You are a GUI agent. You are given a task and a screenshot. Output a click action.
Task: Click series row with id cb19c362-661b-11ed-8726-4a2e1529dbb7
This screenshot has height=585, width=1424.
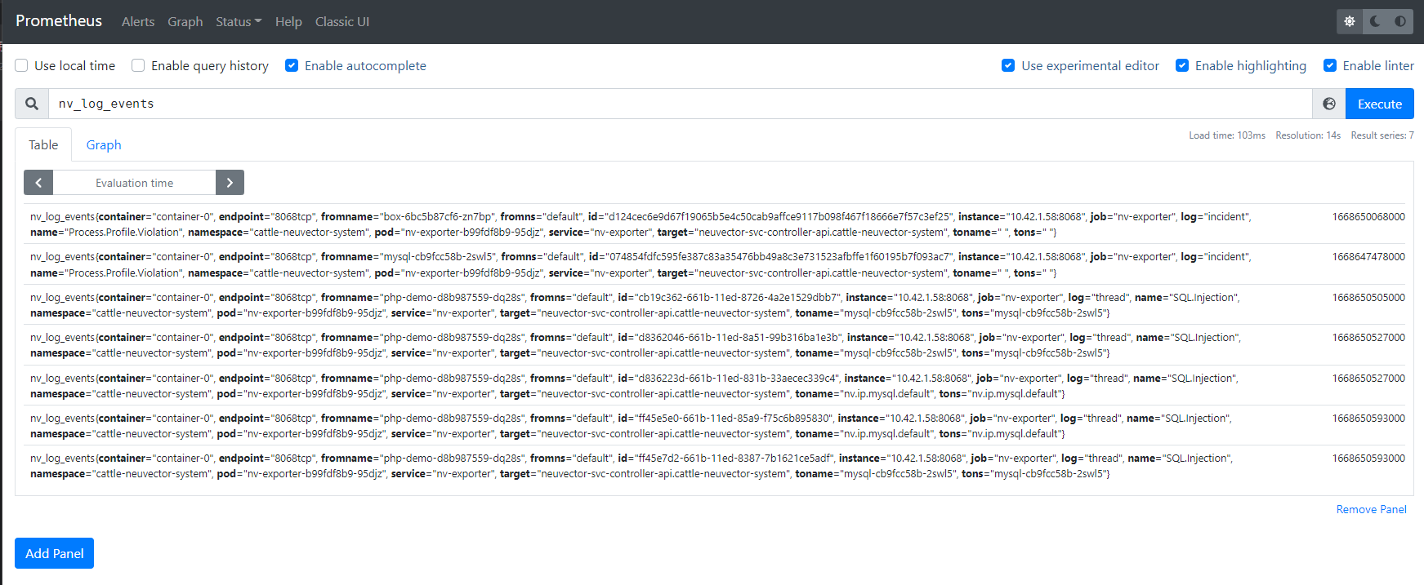point(714,305)
